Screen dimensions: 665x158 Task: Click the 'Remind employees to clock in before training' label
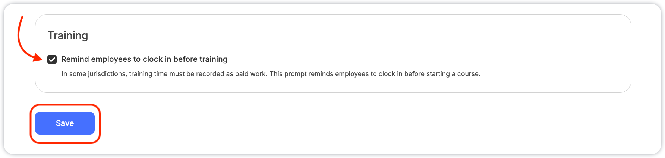point(144,59)
